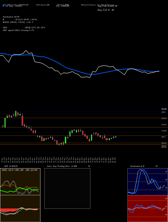Click the tall red candlestick after the peak
The height and width of the screenshot is (222, 168).
coord(22,121)
